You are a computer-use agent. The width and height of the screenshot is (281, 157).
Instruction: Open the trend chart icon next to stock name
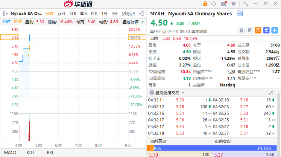click(x=240, y=13)
